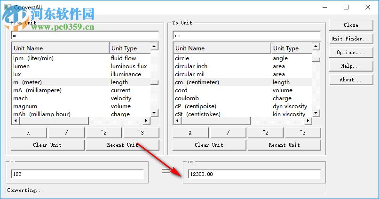Click the left arrow of To Unit horizontal scrollbar
This screenshot has width=379, height=199.
177,120
